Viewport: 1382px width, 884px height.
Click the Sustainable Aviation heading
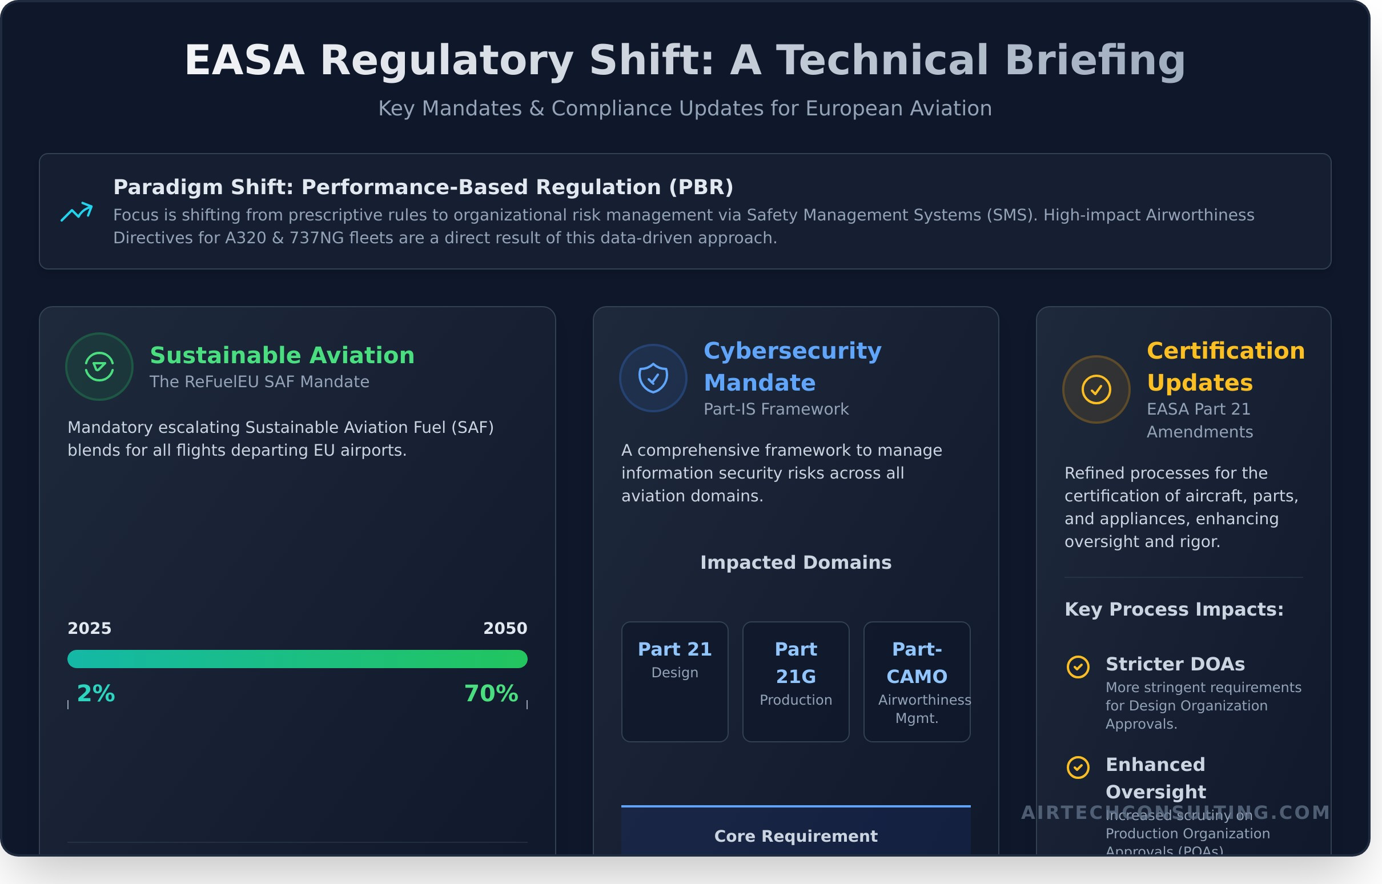click(x=282, y=355)
